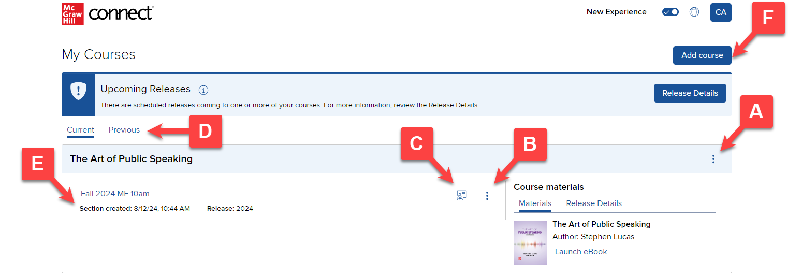This screenshot has height=277, width=802.
Task: Open section options menu for Fall 2024 MF 10am
Action: (x=487, y=196)
